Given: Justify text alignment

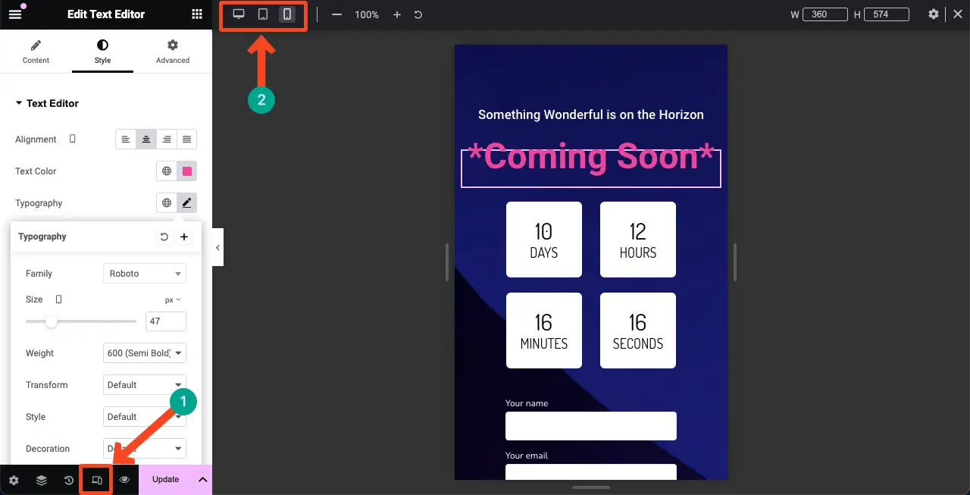Looking at the screenshot, I should pyautogui.click(x=187, y=139).
